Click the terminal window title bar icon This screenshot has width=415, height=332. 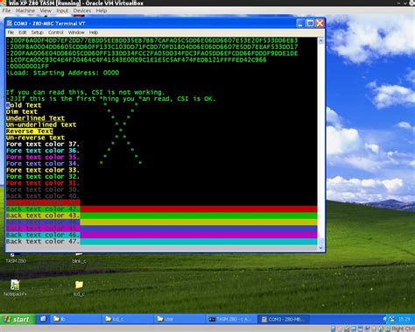tap(10, 23)
